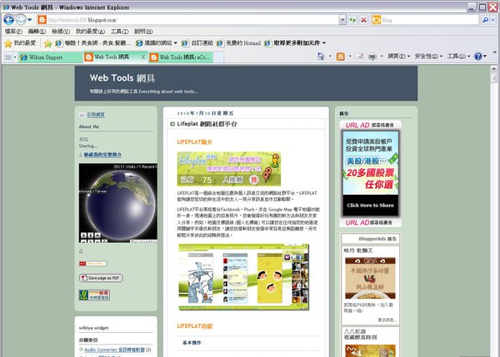This screenshot has width=500, height=357.
Task: Close the active Web Tools tab
Action: pos(142,57)
